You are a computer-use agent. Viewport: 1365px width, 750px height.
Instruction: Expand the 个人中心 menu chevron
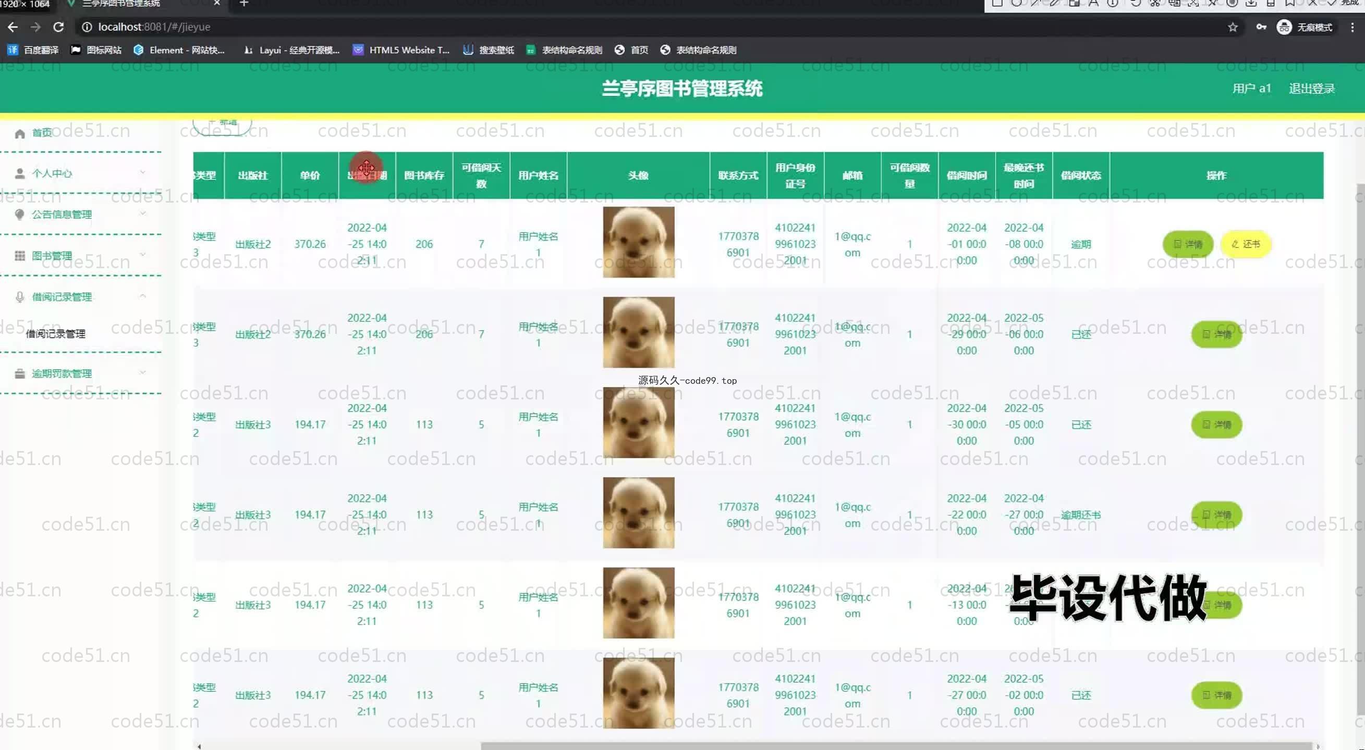coord(142,172)
